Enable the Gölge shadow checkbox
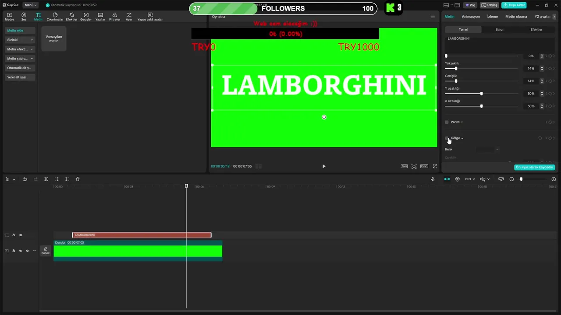 coord(447,138)
